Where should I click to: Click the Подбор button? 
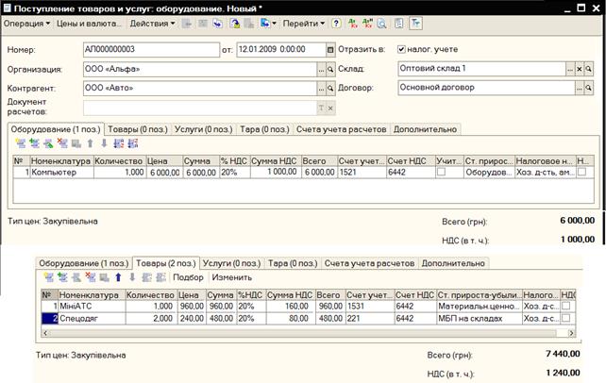(x=185, y=278)
